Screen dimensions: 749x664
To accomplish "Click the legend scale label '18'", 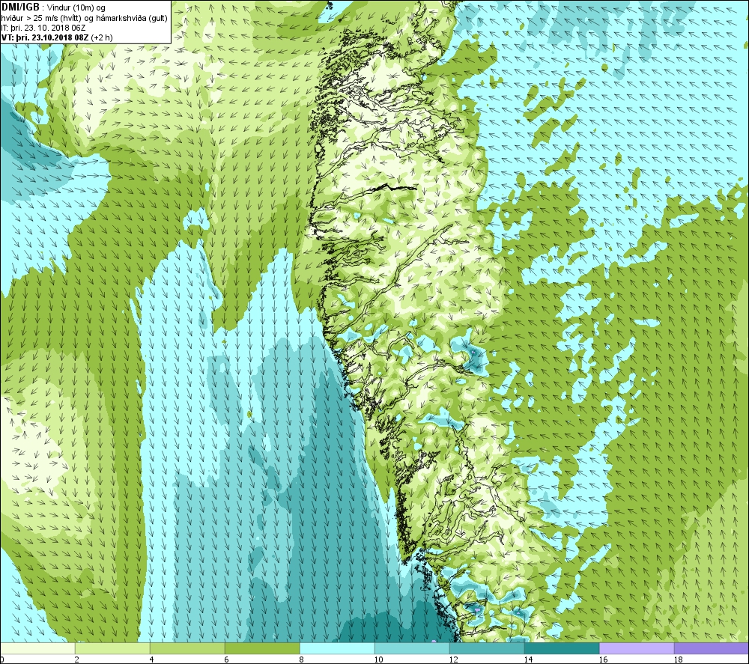I will 679,660.
